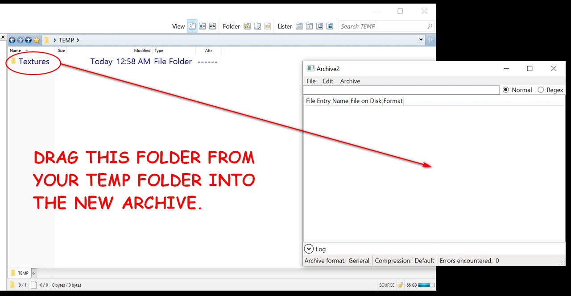Screen dimensions: 571x296
Task: Minimize the Archive2 window
Action: click(x=506, y=68)
